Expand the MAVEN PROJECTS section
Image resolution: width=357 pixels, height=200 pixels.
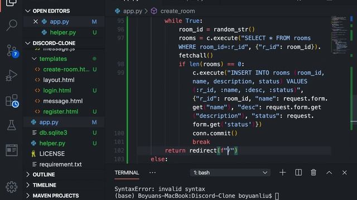click(x=28, y=196)
